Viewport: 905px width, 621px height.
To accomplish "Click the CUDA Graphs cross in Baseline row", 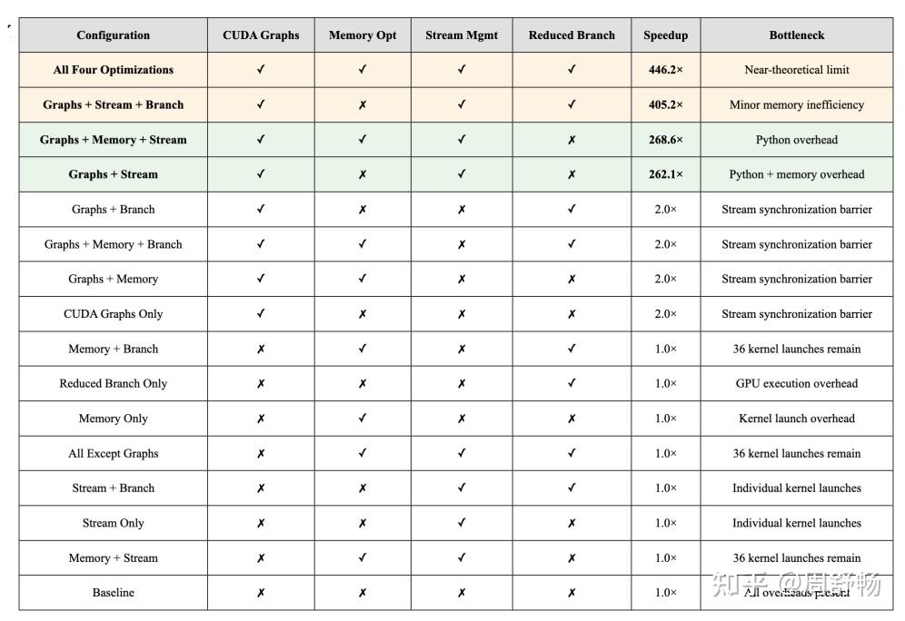I will [x=261, y=593].
